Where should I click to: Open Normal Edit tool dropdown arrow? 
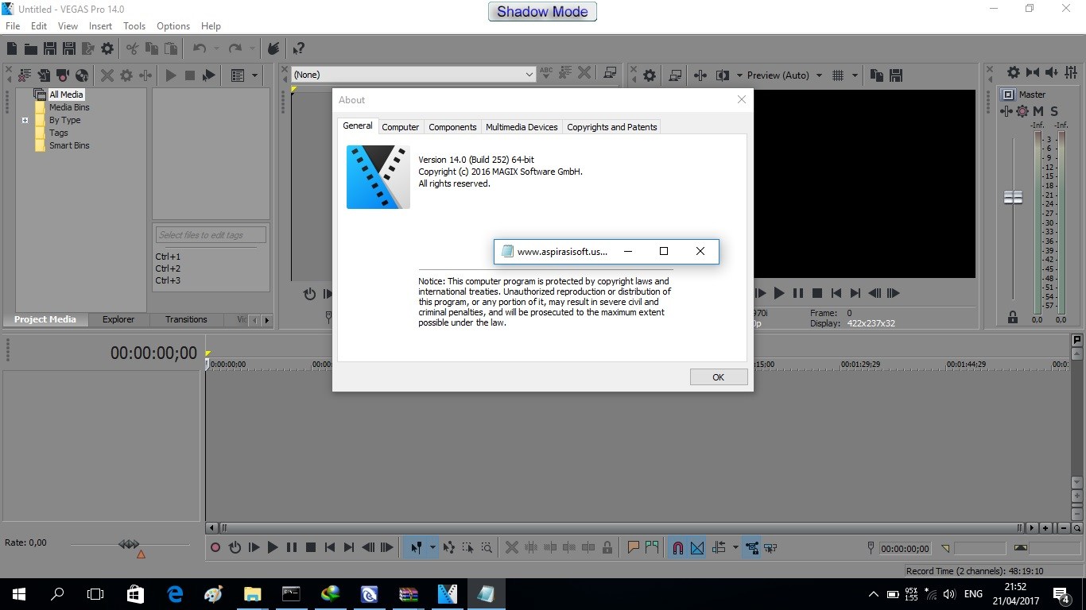pyautogui.click(x=432, y=547)
